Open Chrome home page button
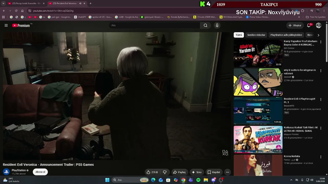The height and width of the screenshot is (184, 328). click(x=22, y=11)
